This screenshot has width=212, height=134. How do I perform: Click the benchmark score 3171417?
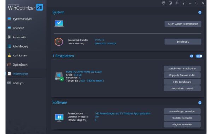100,40
